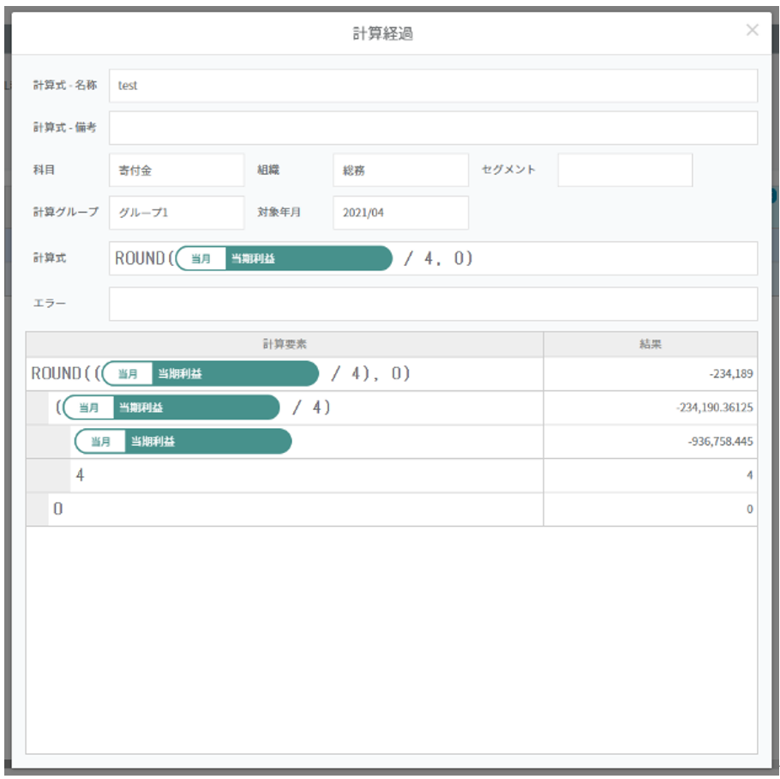This screenshot has width=780, height=779.
Task: Click the result cell showing -234,189
Action: click(x=650, y=374)
